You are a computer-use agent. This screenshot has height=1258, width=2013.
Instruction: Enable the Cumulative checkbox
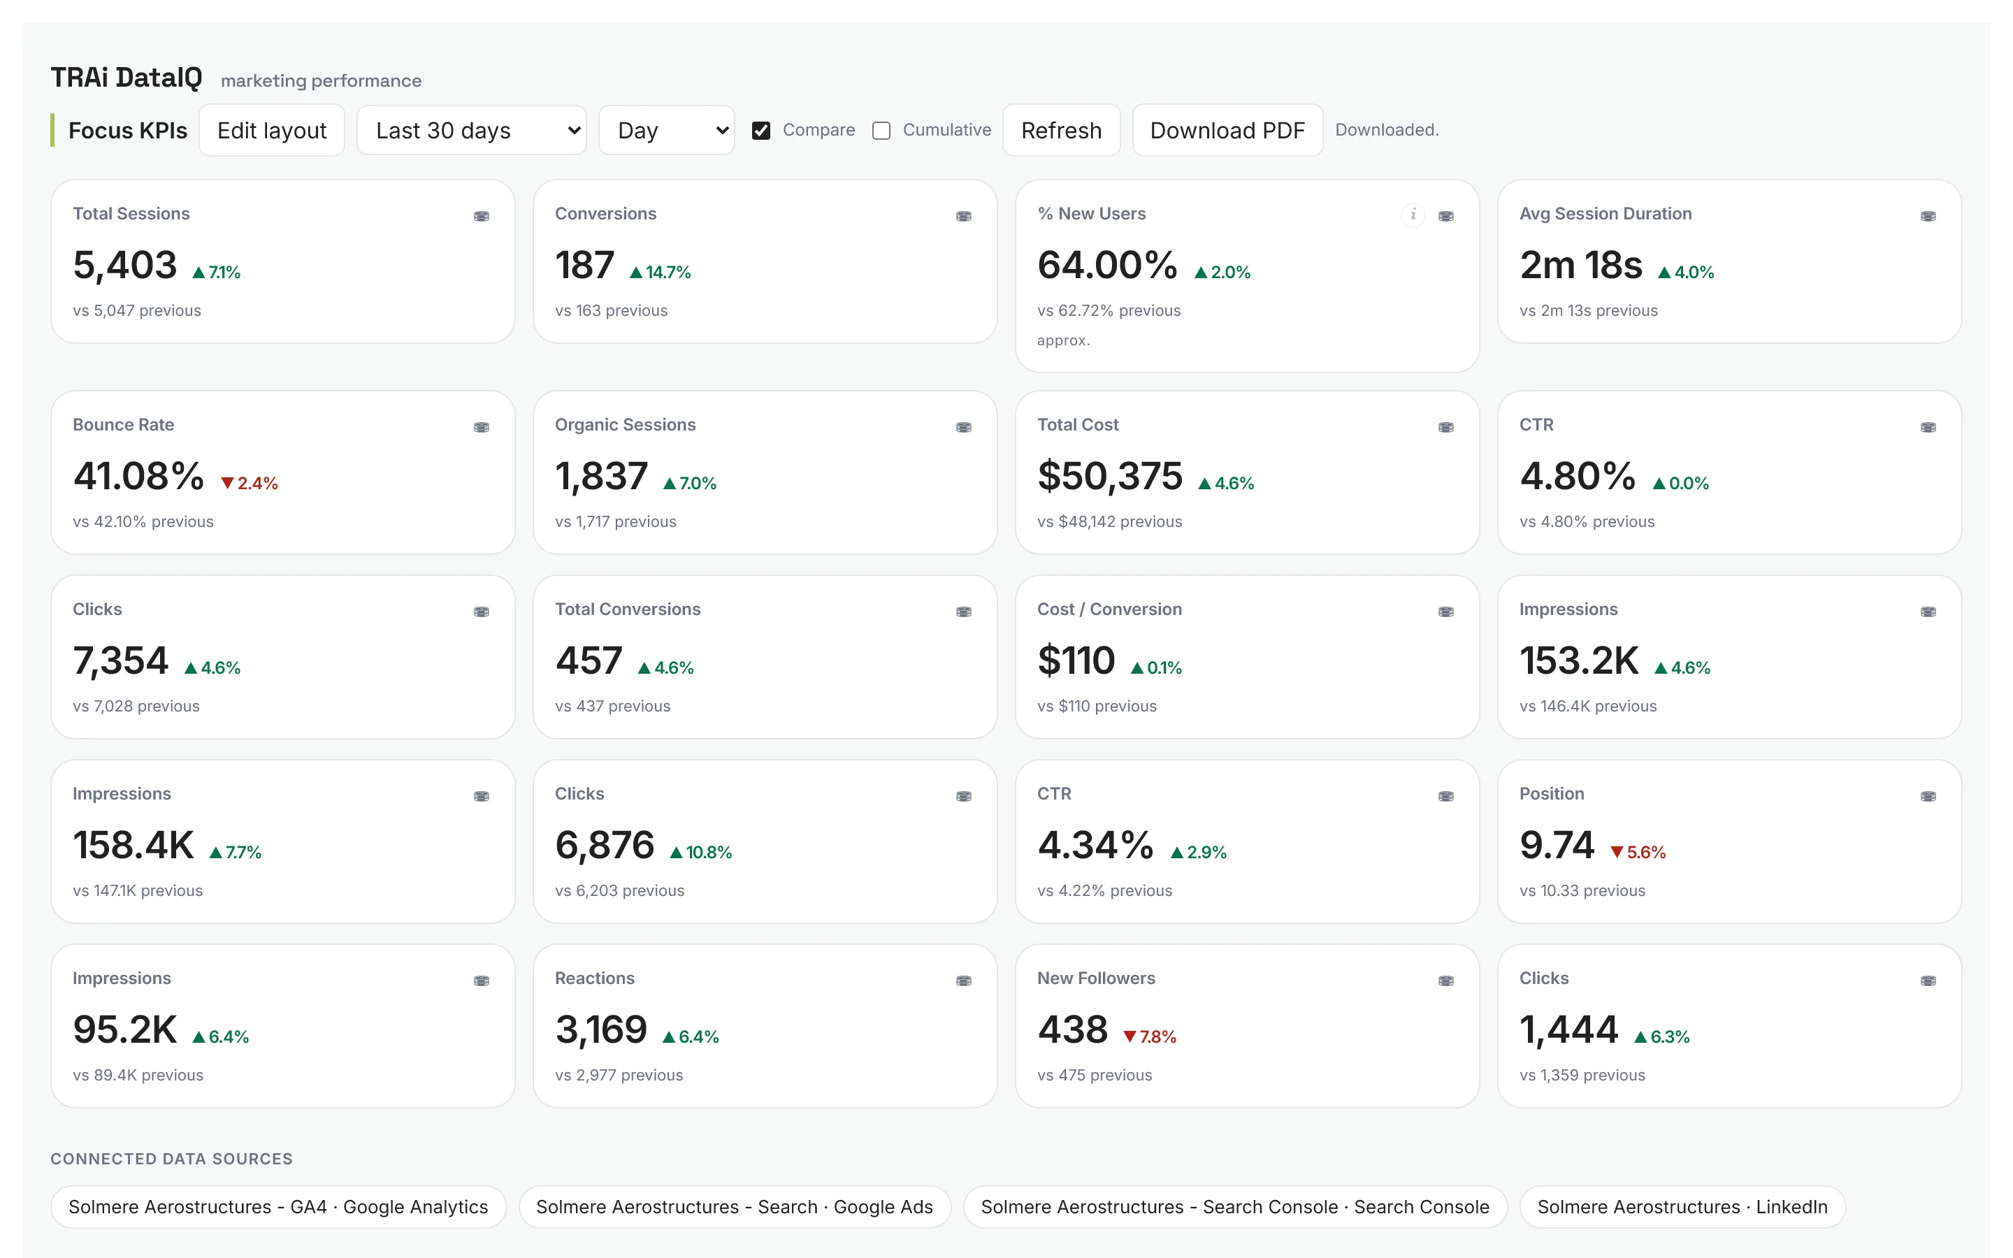pyautogui.click(x=881, y=131)
